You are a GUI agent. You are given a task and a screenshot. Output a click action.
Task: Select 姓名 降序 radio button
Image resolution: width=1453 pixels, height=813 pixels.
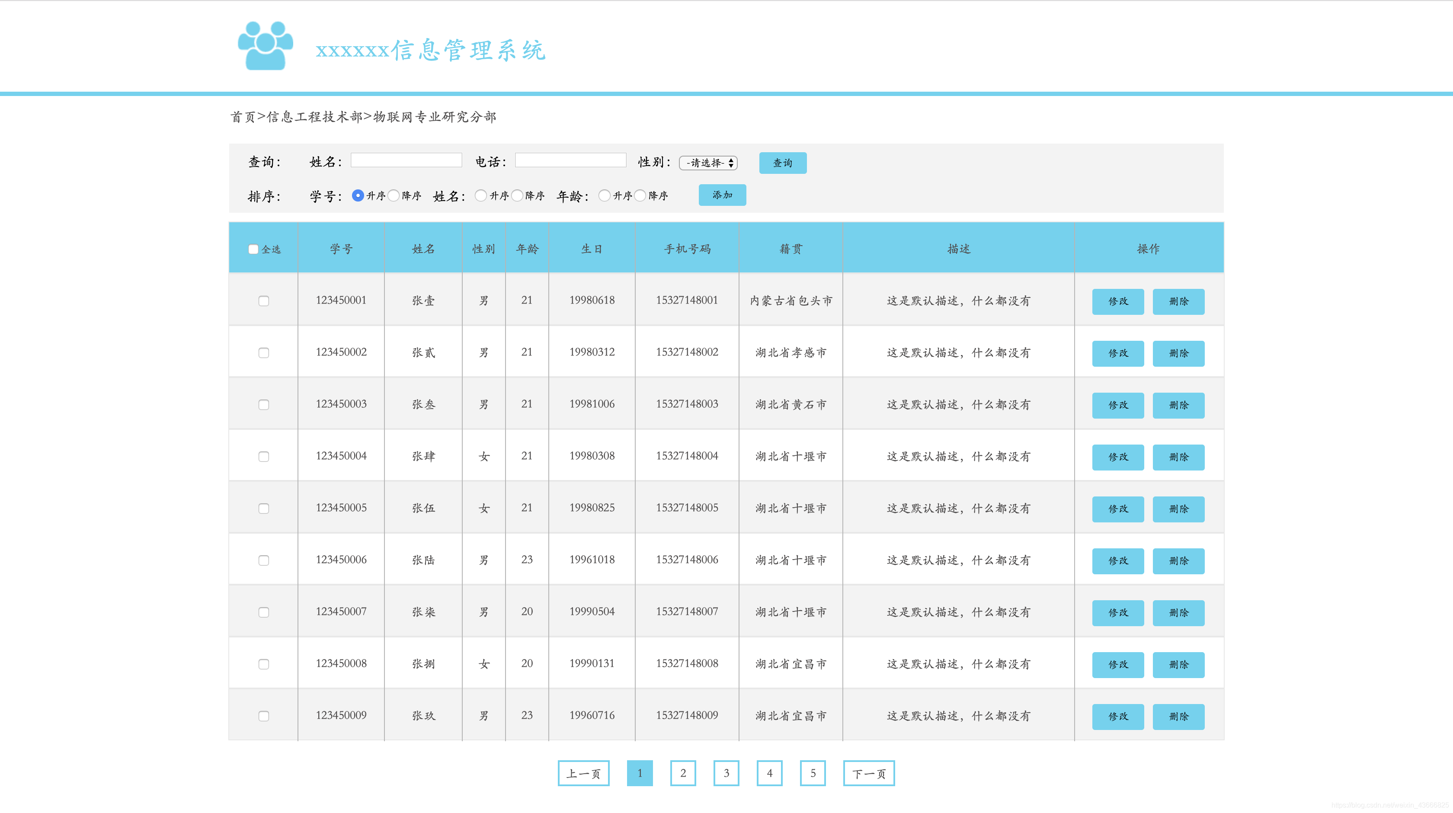click(x=517, y=195)
